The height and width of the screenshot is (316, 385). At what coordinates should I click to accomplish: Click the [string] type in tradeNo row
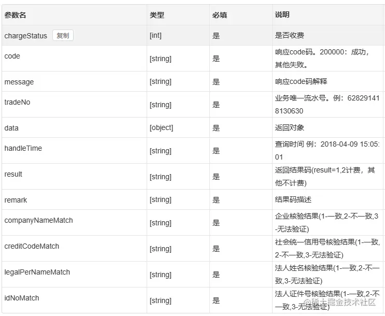click(161, 105)
